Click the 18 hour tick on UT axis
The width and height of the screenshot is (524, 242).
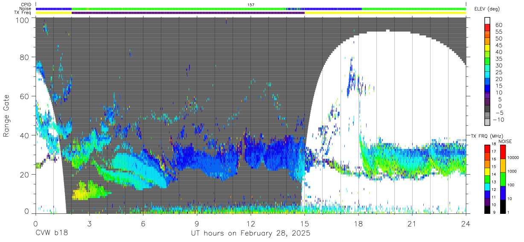click(358, 223)
